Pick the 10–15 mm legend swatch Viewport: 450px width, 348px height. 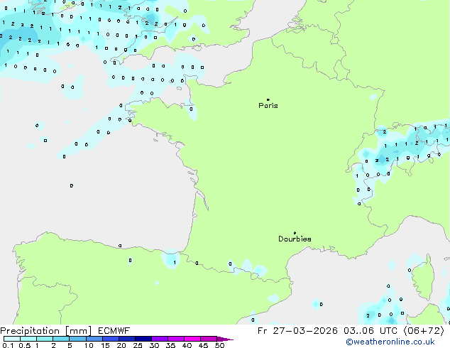[94, 339]
